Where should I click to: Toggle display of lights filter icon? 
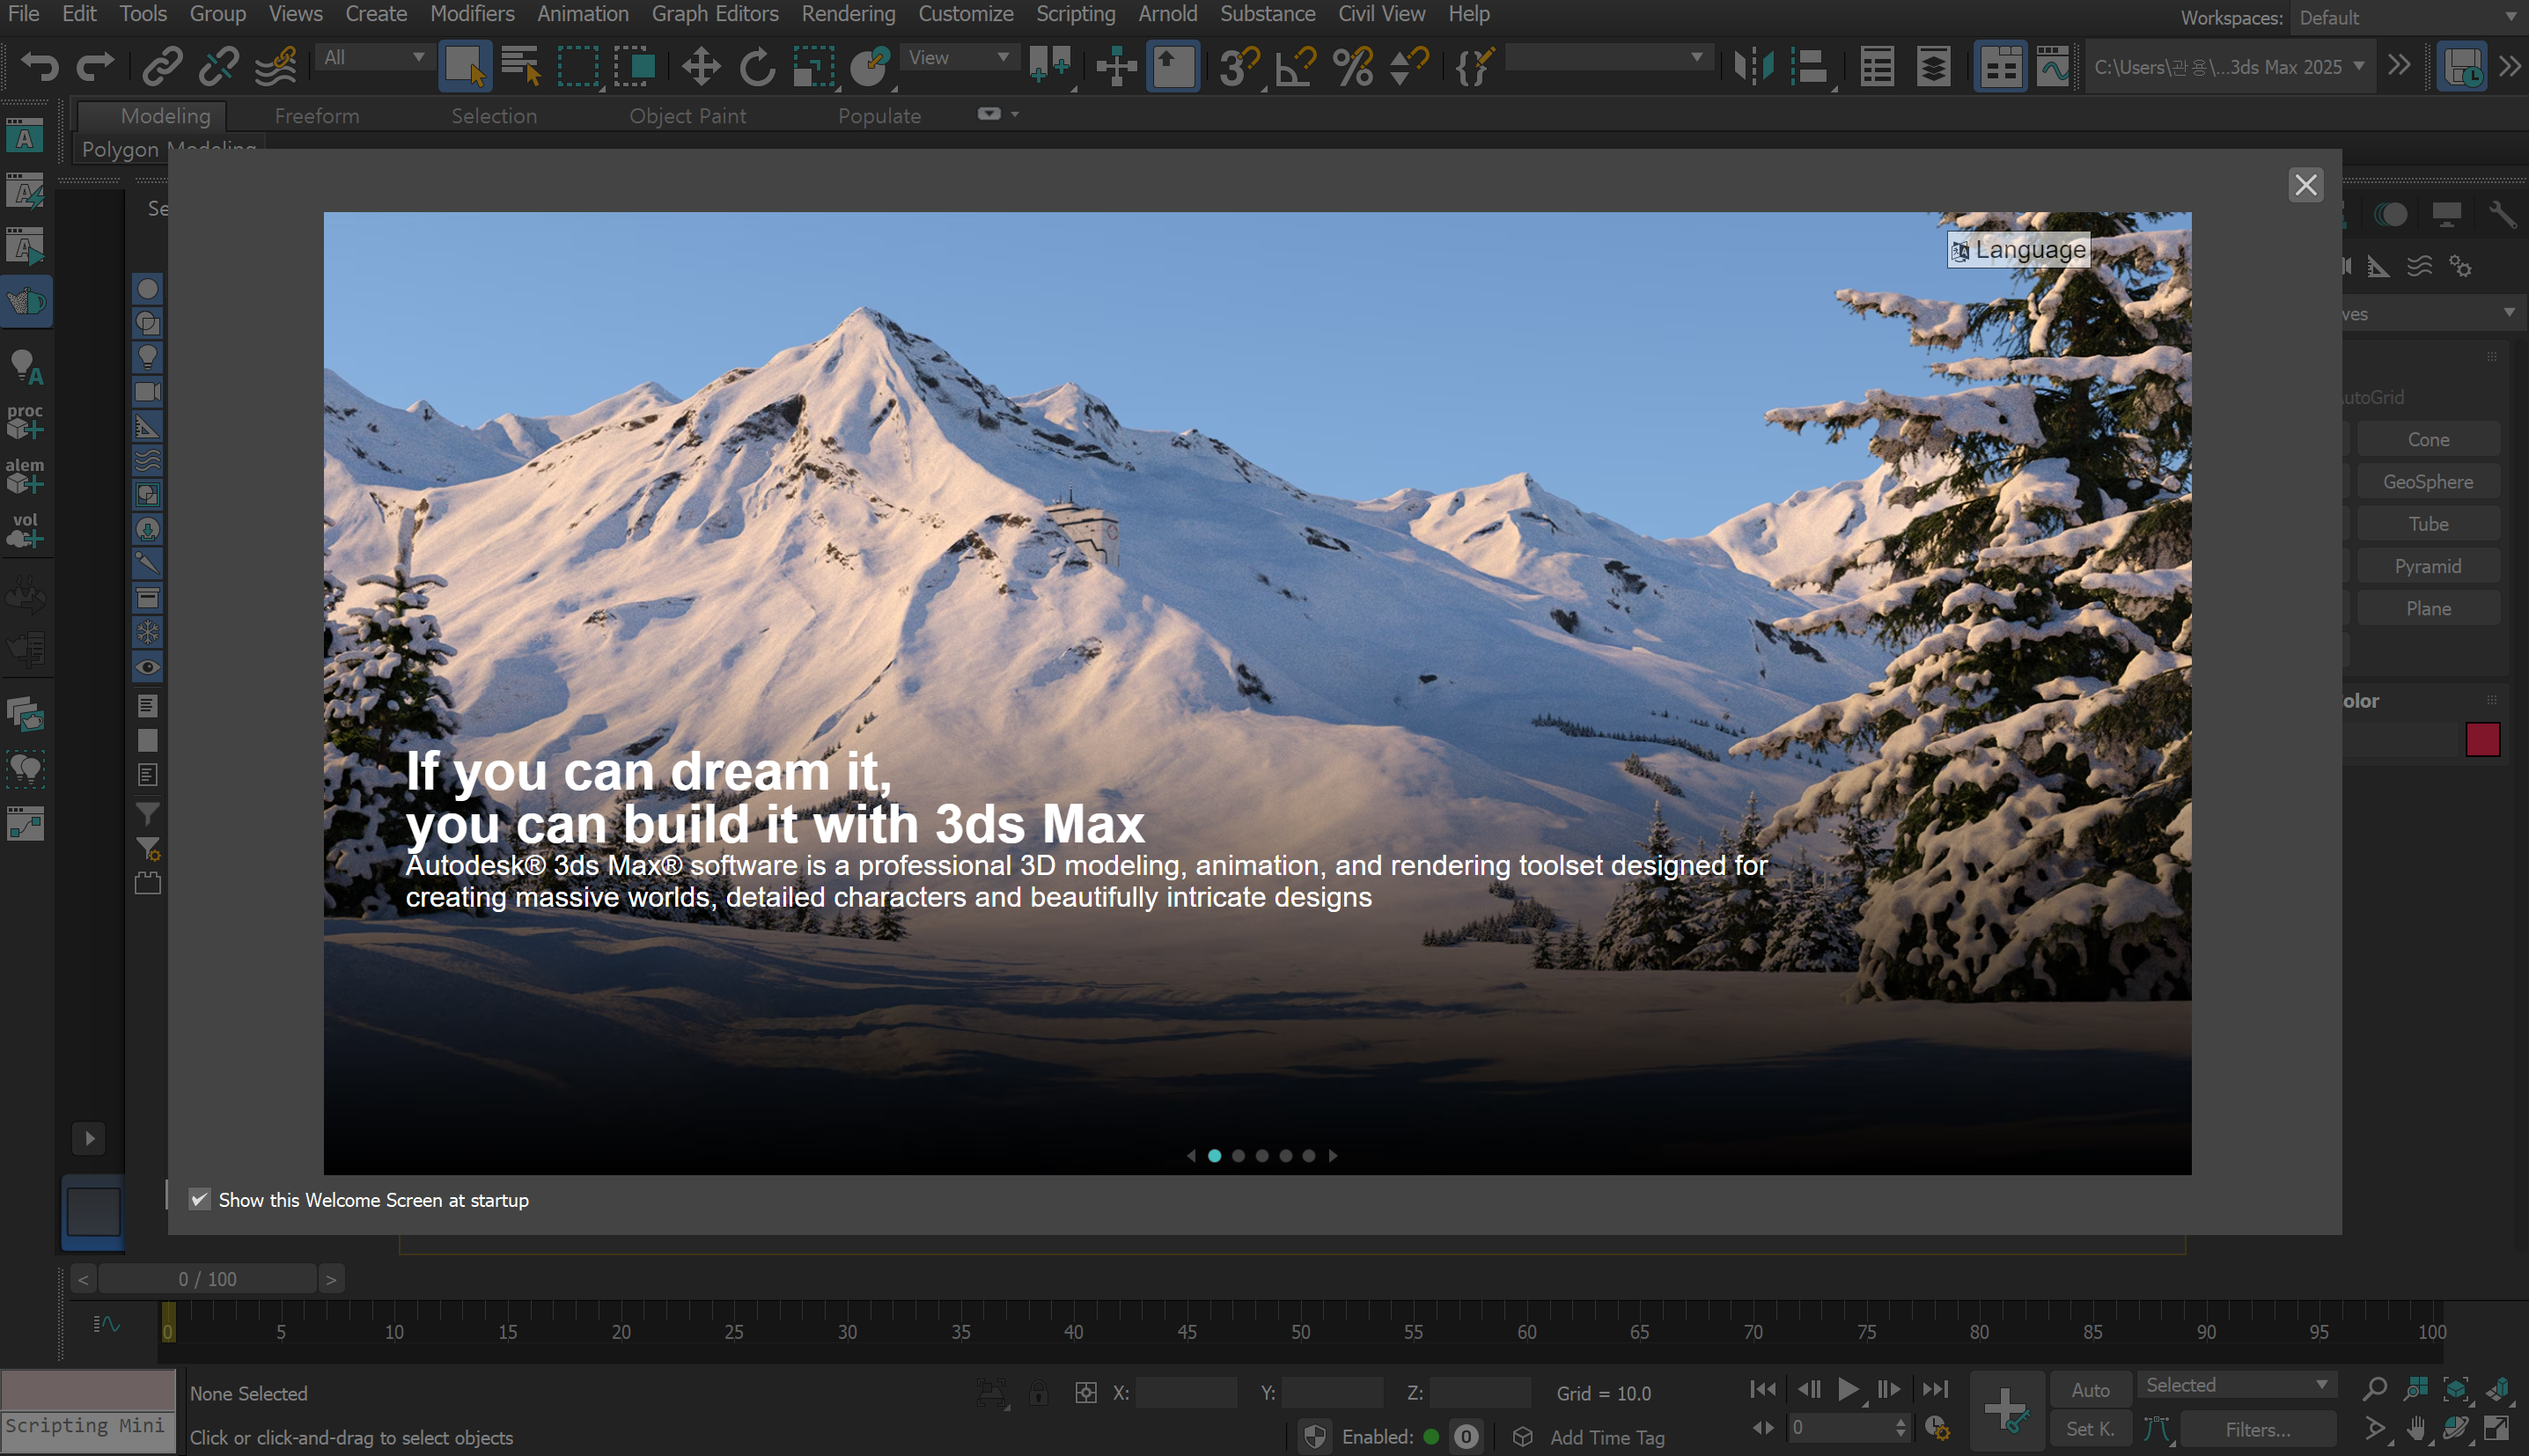(148, 357)
